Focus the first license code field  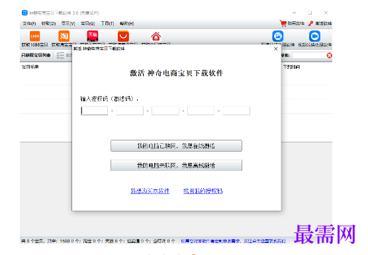click(95, 111)
